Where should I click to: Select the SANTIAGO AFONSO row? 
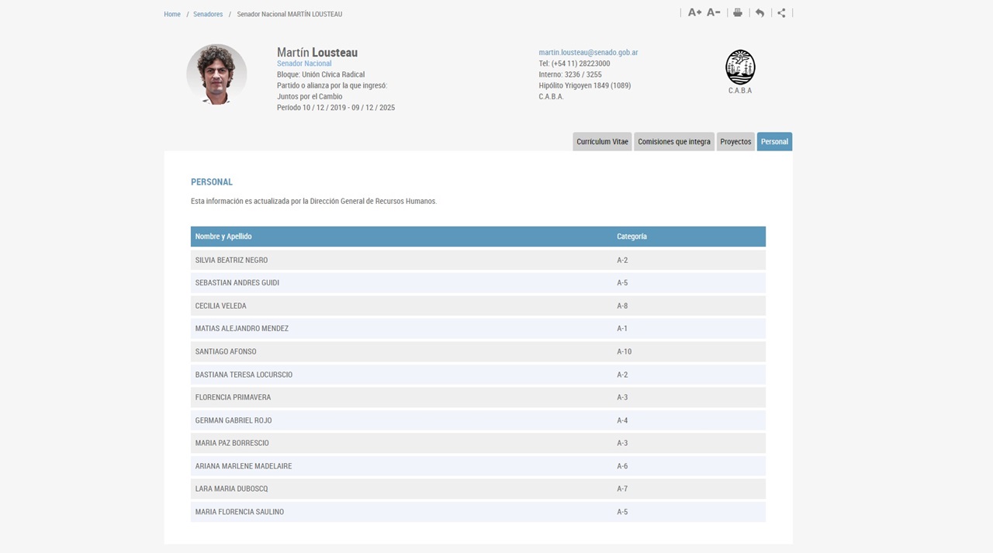pyautogui.click(x=226, y=351)
